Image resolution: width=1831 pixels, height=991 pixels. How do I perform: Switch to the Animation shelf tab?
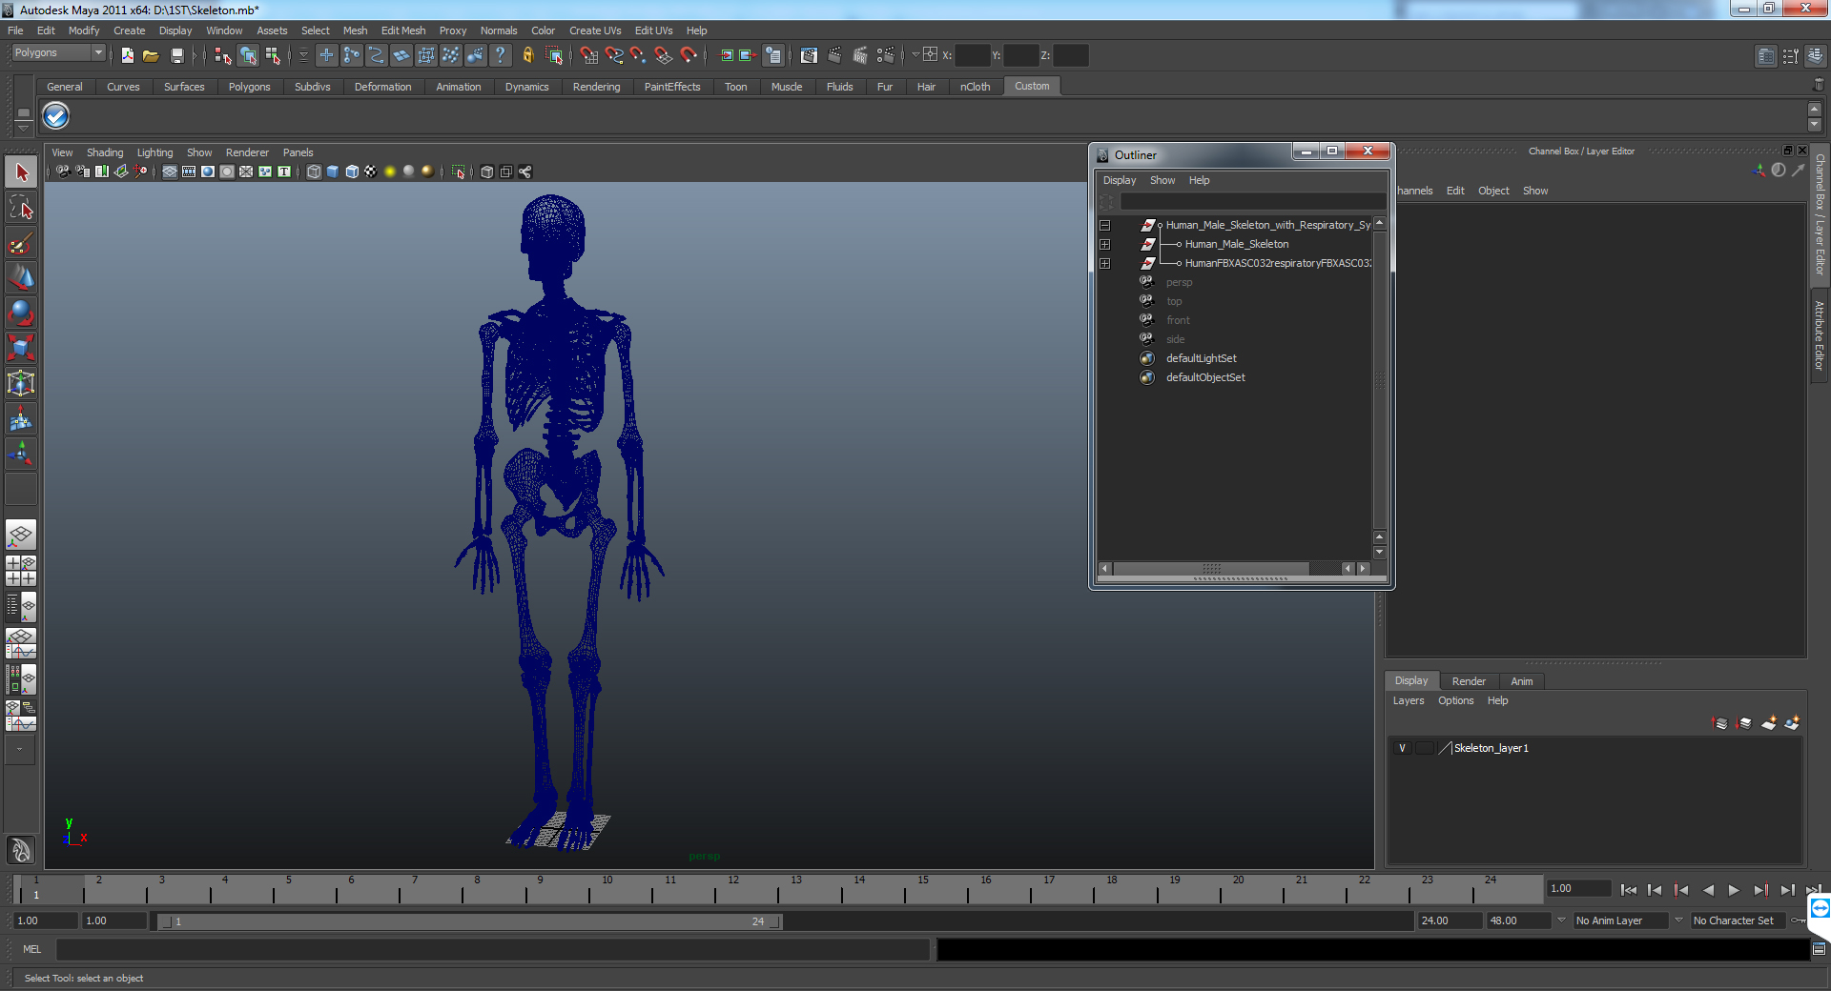(458, 87)
